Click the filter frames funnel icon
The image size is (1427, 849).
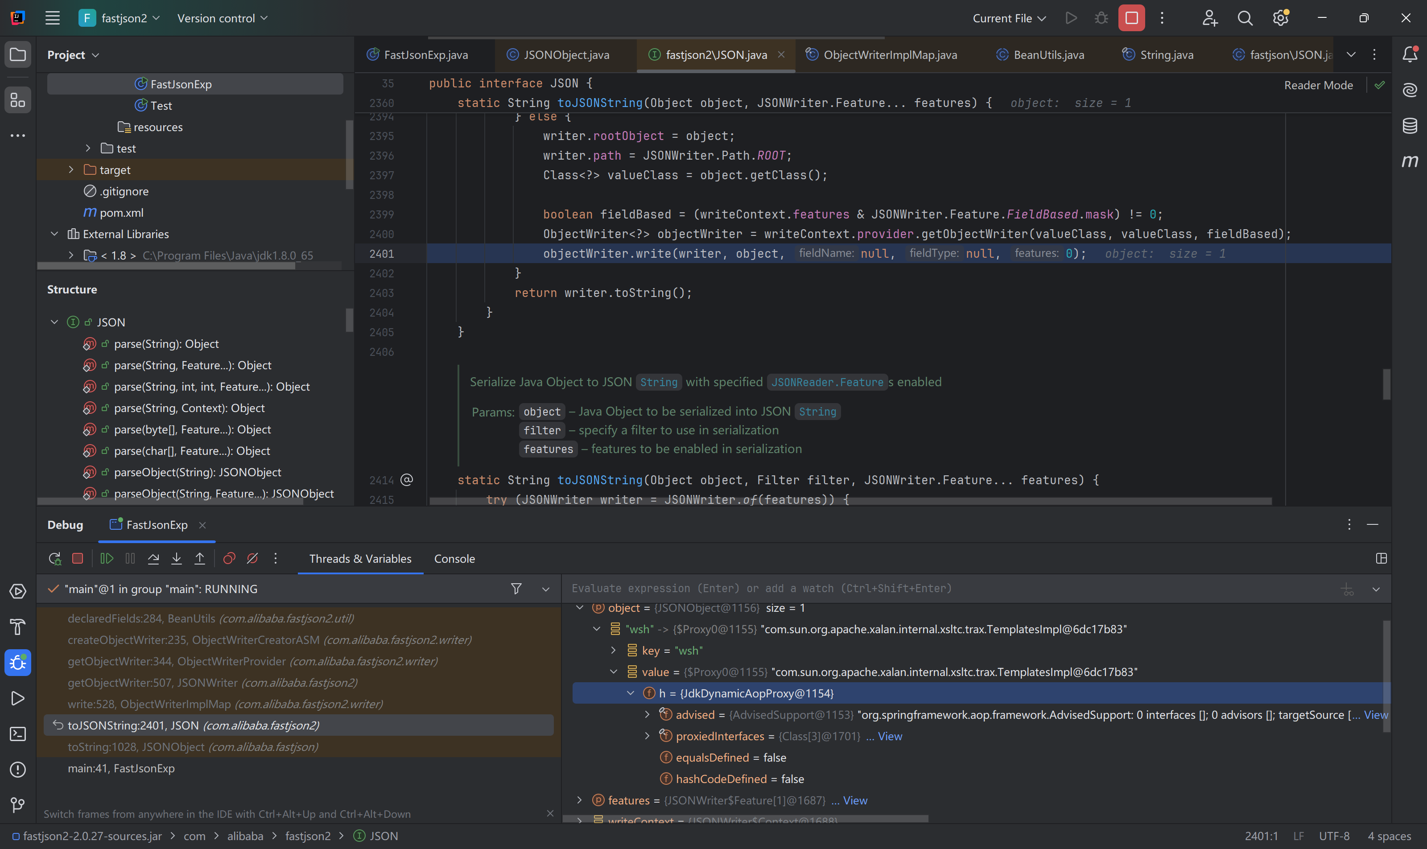(x=516, y=589)
